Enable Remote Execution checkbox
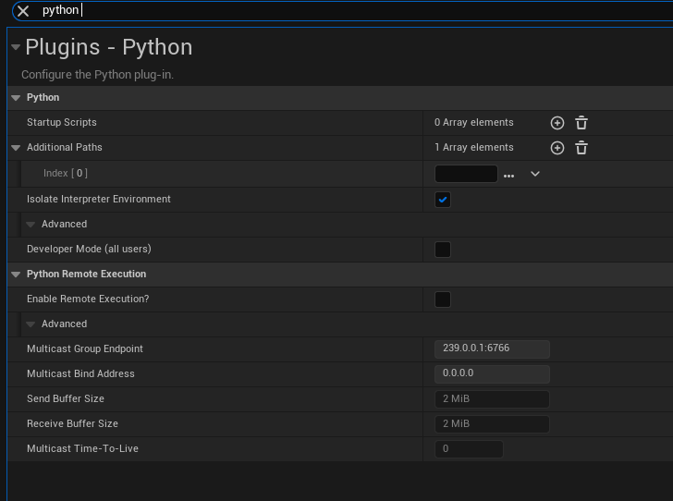The width and height of the screenshot is (673, 501). pyautogui.click(x=443, y=299)
